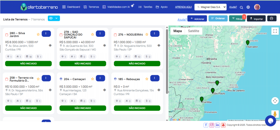280x130 pixels.
Task: Click the Salvador map pin marker
Action: pos(247,43)
